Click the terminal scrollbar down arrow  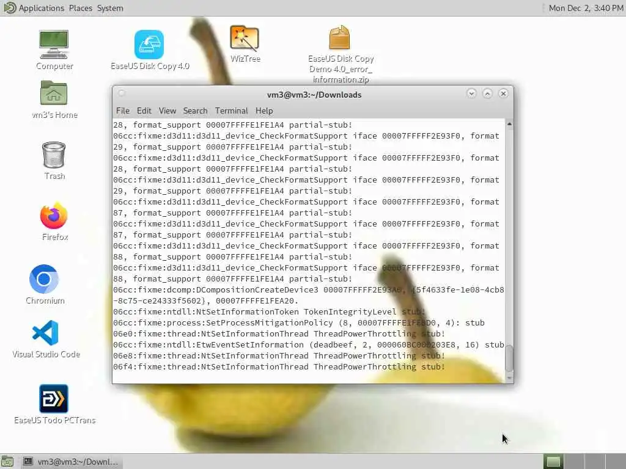coord(509,377)
